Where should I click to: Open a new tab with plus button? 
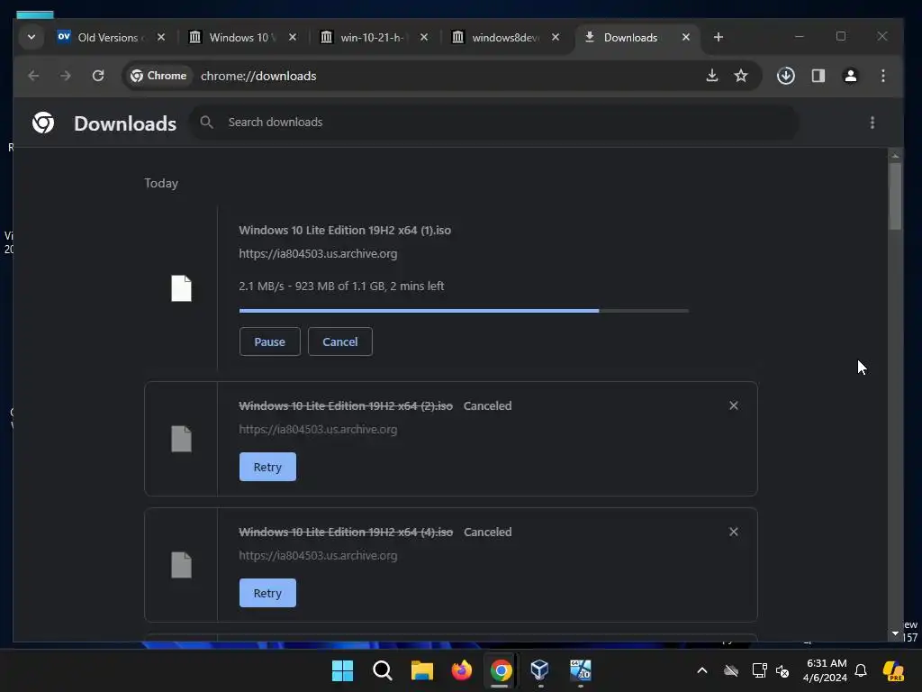(718, 37)
